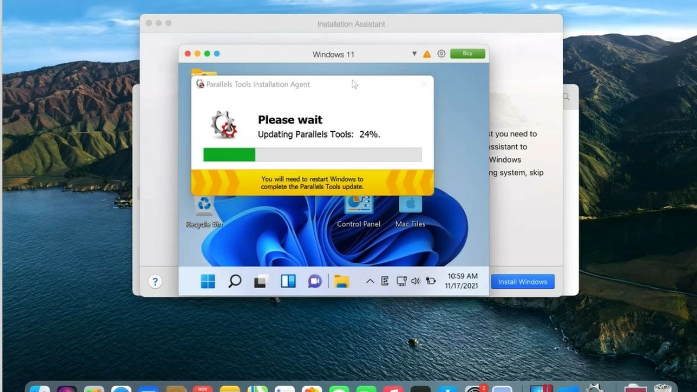Launch Teams Chat from the taskbar

tap(314, 281)
